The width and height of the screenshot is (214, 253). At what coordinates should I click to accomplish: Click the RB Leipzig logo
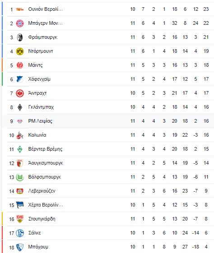point(20,121)
